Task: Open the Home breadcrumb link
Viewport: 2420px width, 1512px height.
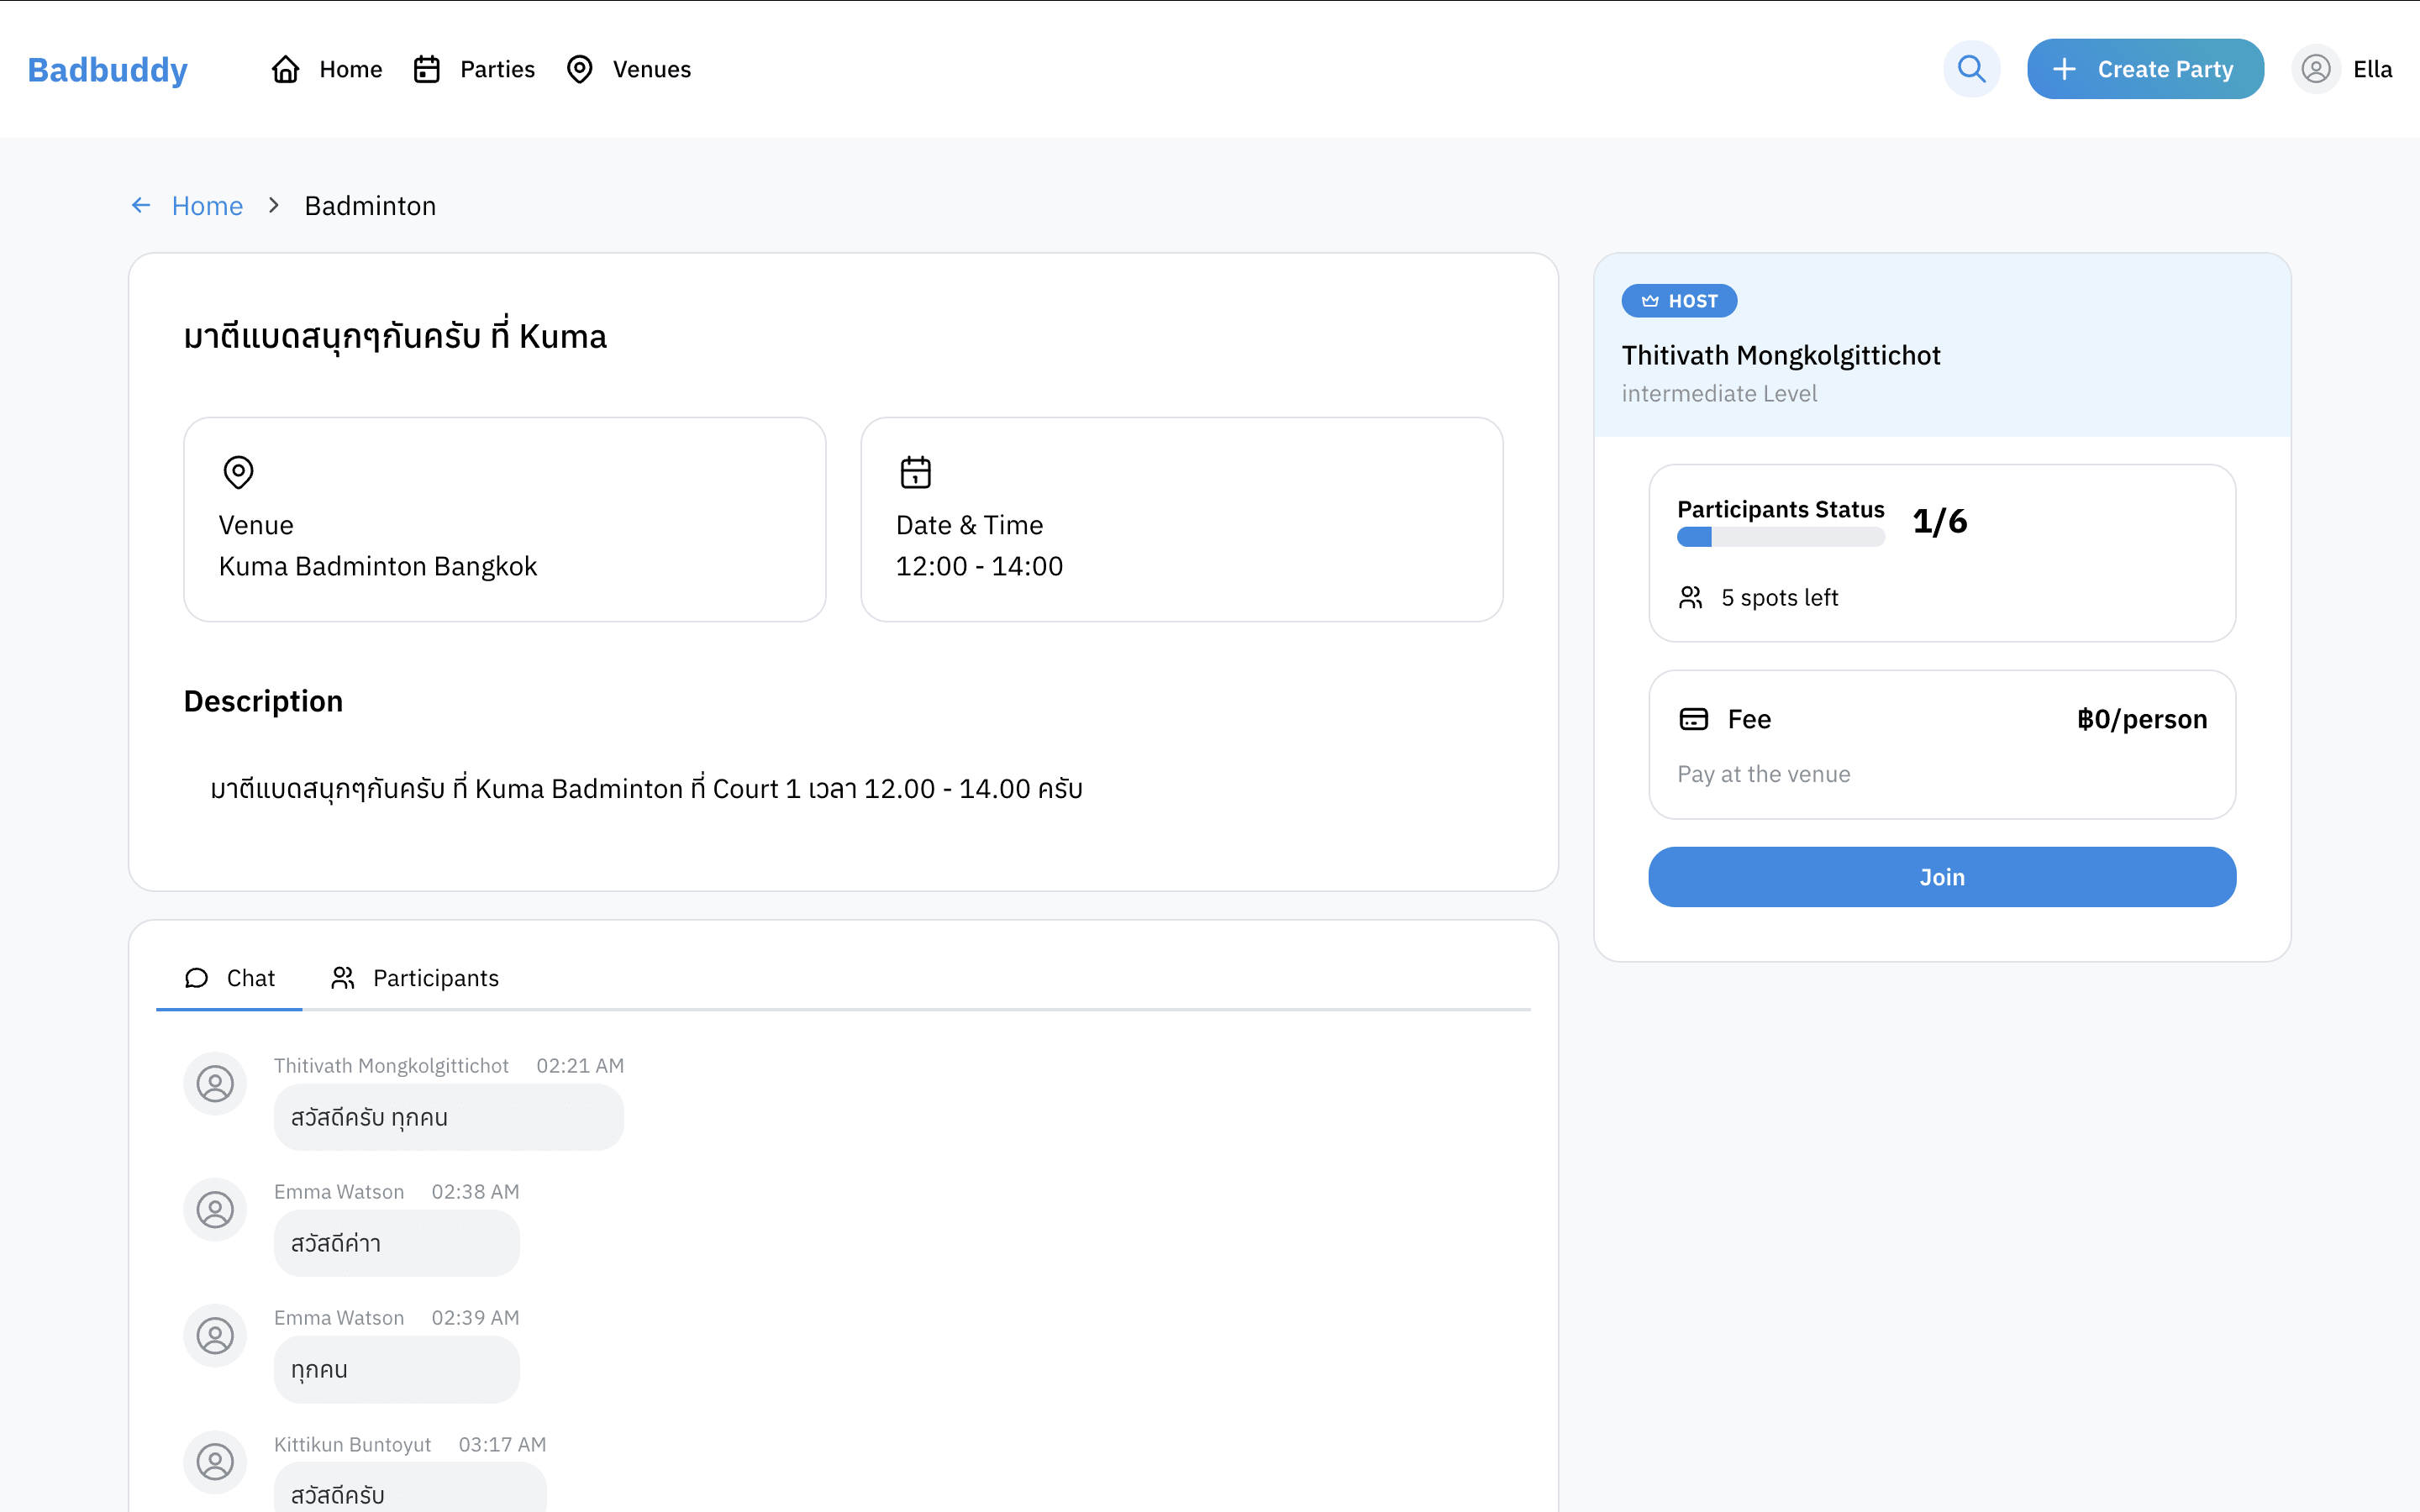Action: pyautogui.click(x=207, y=205)
